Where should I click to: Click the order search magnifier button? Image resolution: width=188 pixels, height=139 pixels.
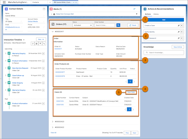[118, 25]
